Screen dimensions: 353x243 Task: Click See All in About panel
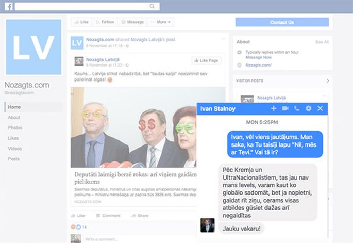click(x=322, y=42)
